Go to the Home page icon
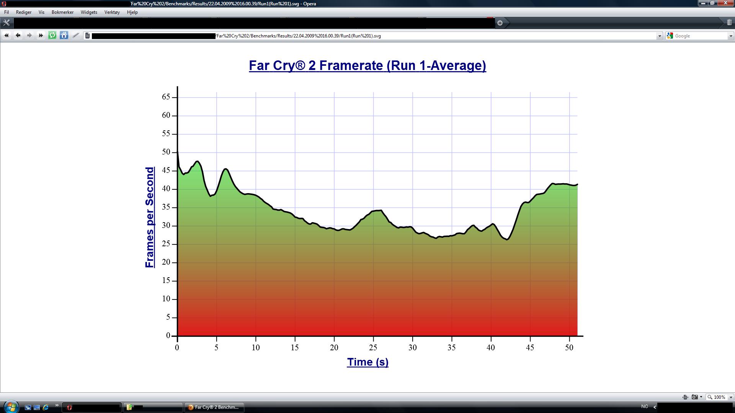The height and width of the screenshot is (413, 735). point(64,36)
